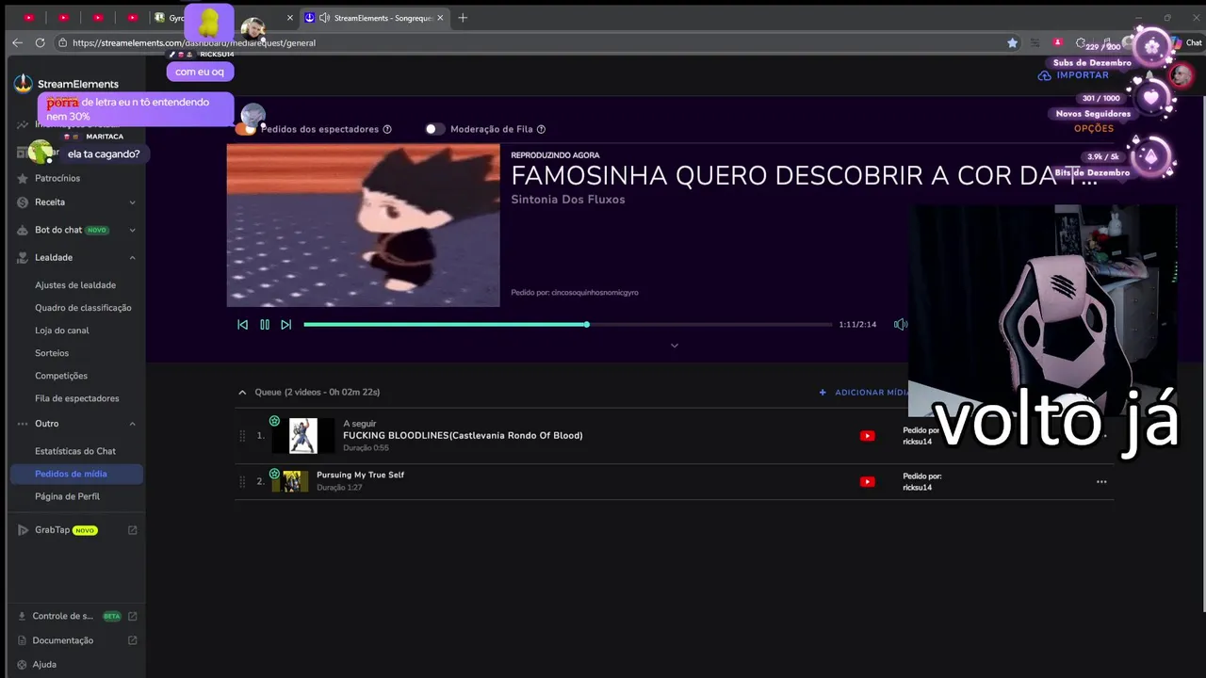1206x678 pixels.
Task: Open YouTube link for Pursuing My True Self
Action: pos(868,481)
